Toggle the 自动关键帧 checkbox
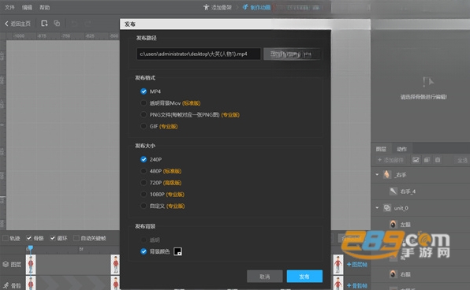Image resolution: width=470 pixels, height=290 pixels. click(76, 238)
